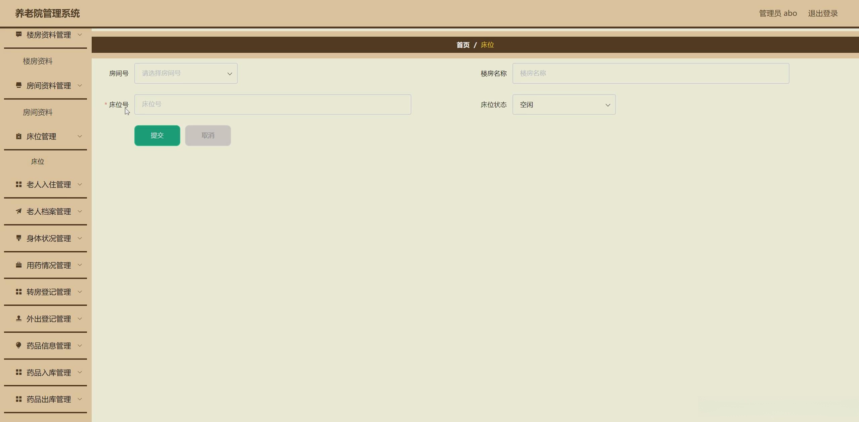Click the 老人档案管理 paper-plane icon

coord(19,211)
